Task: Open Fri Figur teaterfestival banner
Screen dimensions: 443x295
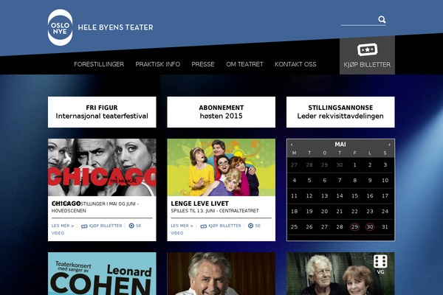Action: [x=102, y=112]
